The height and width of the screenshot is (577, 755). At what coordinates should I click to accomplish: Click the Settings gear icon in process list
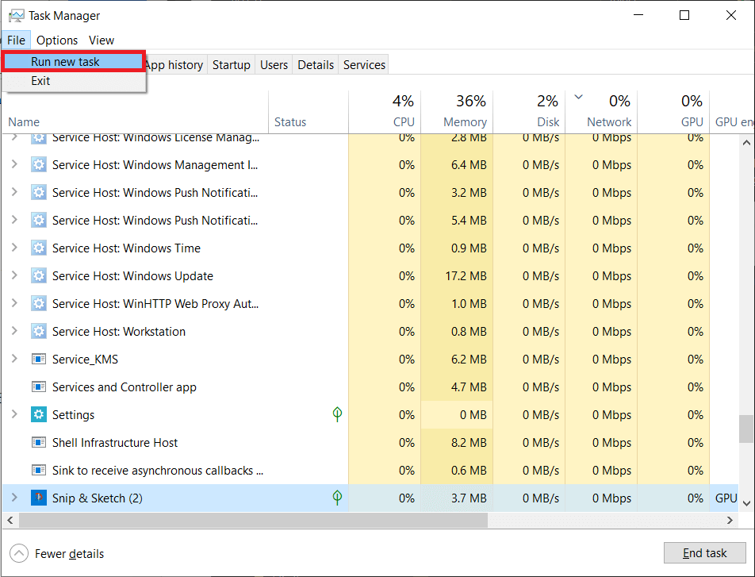click(x=39, y=414)
